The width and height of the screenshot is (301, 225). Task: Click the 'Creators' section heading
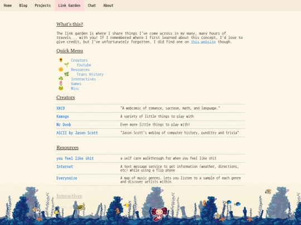click(x=66, y=97)
